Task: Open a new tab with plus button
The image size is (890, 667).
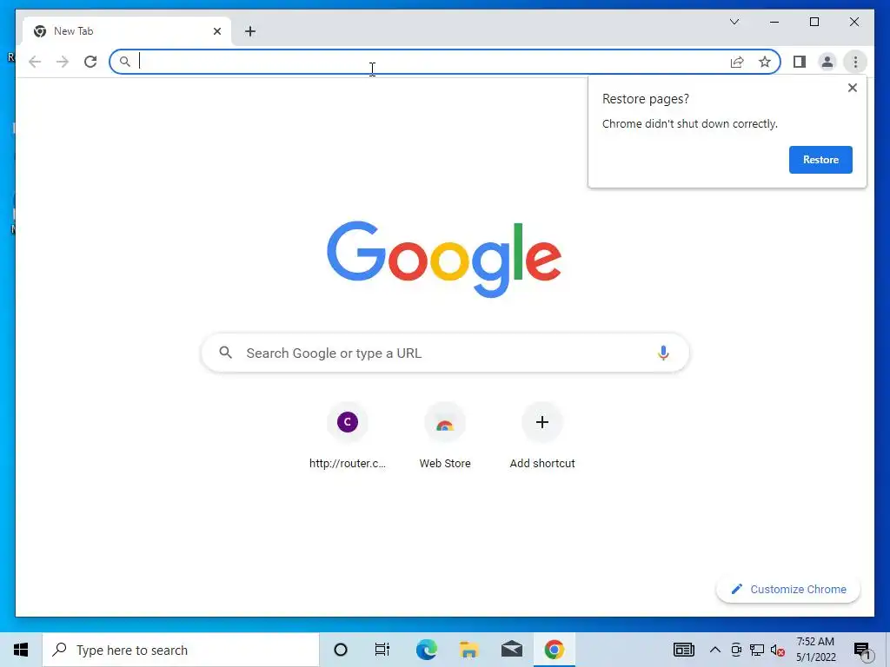Action: [250, 31]
